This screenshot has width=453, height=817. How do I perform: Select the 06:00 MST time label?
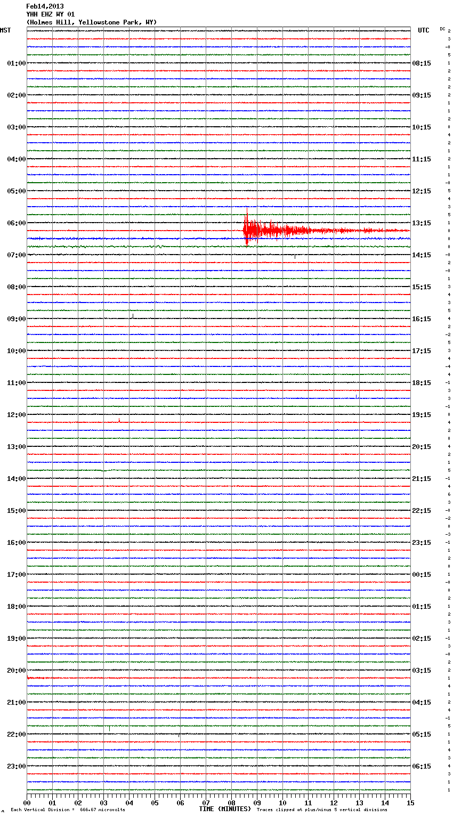pyautogui.click(x=17, y=223)
